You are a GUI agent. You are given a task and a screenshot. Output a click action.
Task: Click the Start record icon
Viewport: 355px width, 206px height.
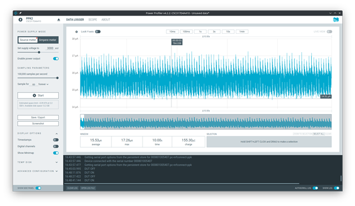coord(34,95)
